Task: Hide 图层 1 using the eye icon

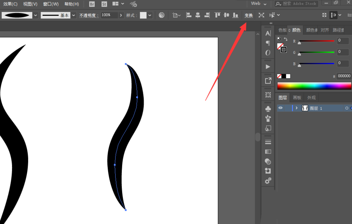Action: click(281, 108)
